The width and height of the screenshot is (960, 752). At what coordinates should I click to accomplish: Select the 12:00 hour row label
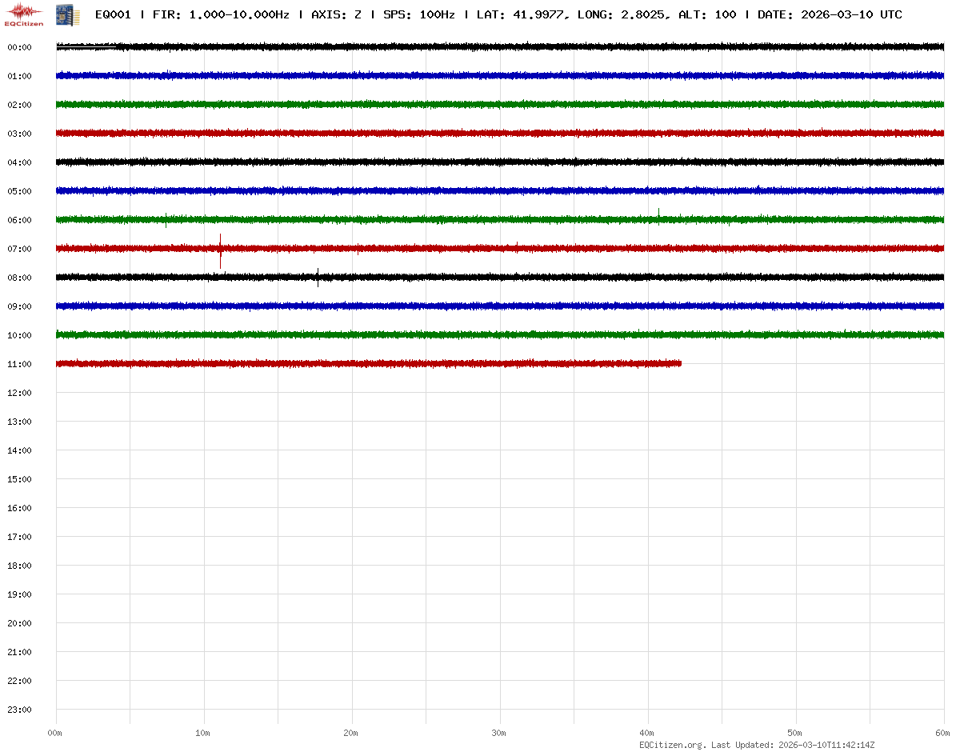click(19, 393)
